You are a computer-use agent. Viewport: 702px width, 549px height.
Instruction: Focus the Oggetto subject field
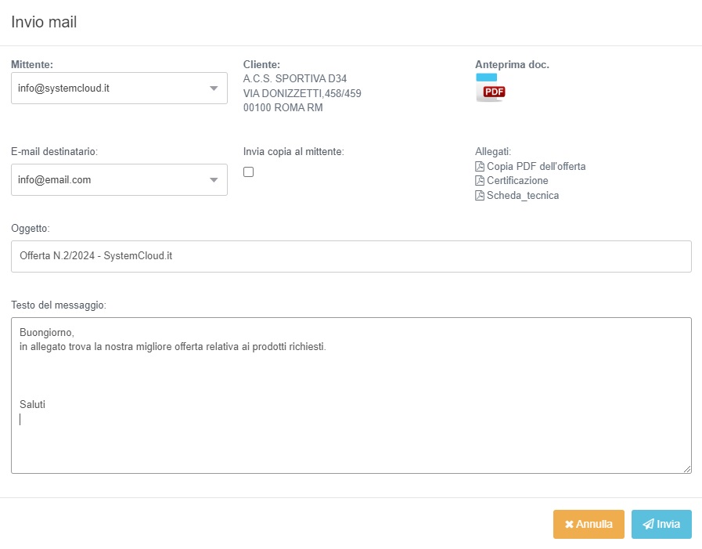click(x=351, y=257)
